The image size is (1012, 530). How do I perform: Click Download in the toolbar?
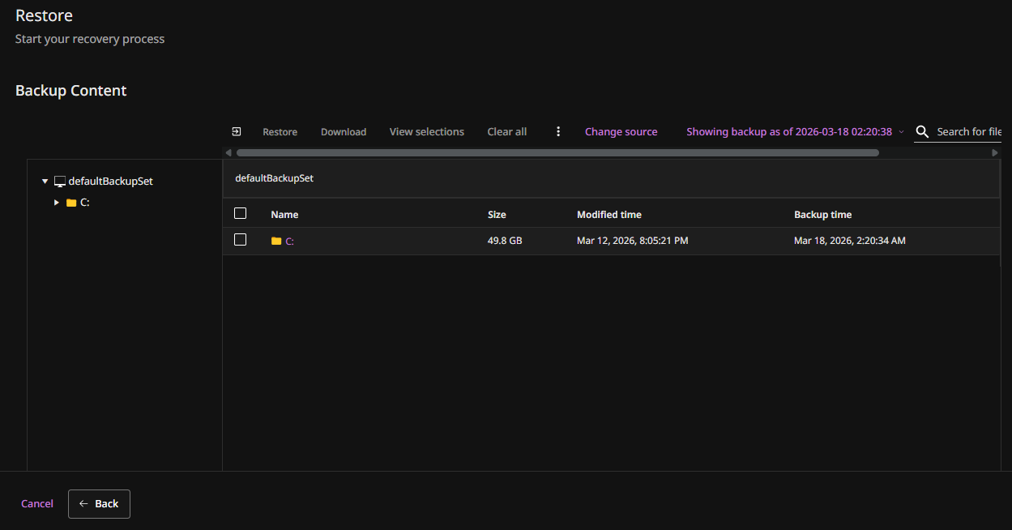(x=344, y=131)
